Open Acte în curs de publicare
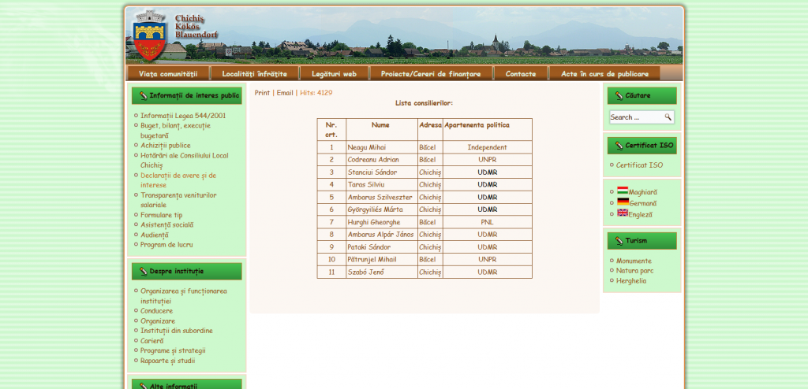 pos(604,74)
